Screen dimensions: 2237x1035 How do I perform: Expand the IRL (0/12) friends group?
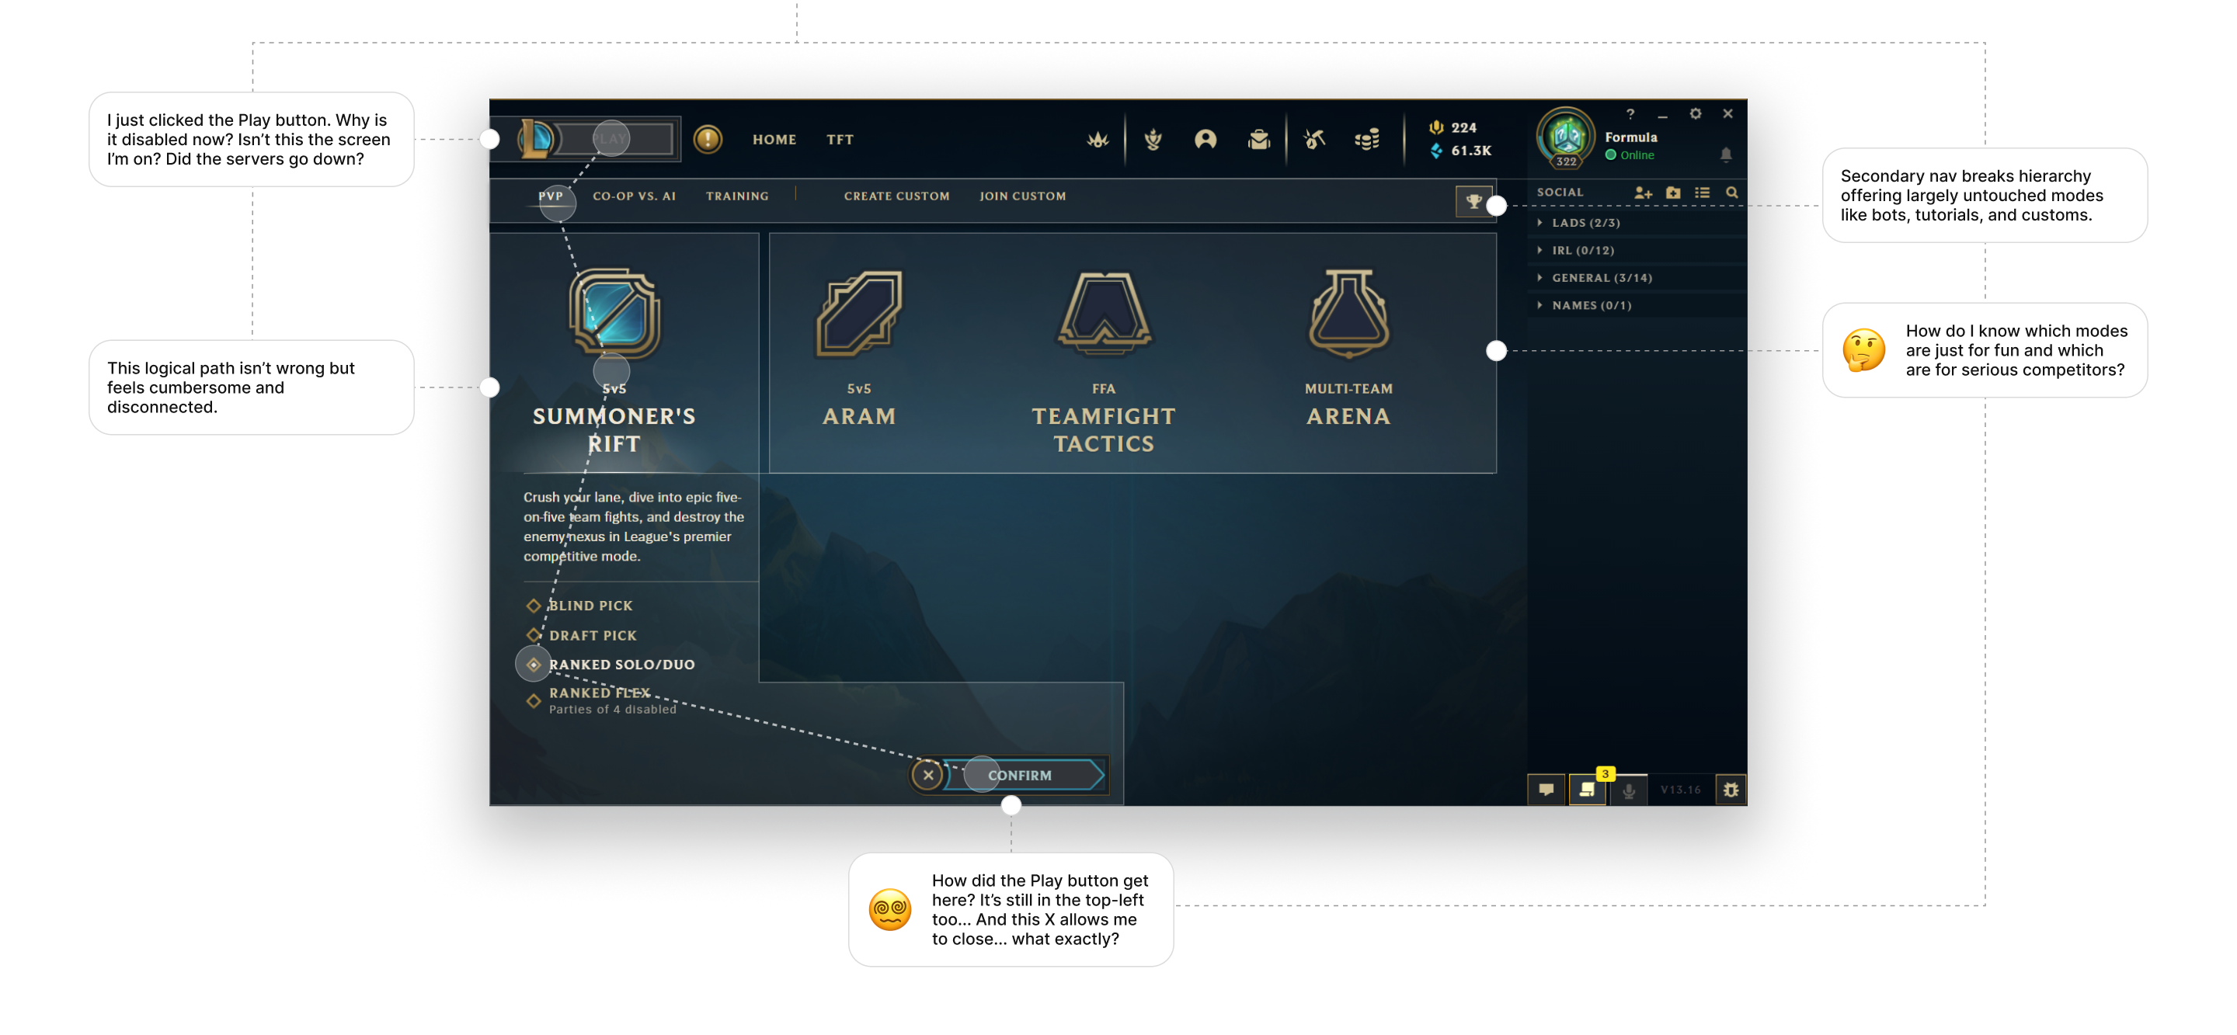click(1636, 251)
